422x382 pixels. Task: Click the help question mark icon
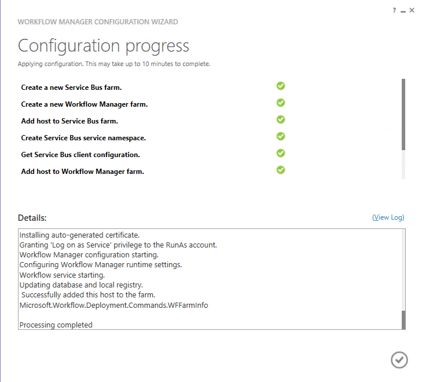click(x=394, y=10)
